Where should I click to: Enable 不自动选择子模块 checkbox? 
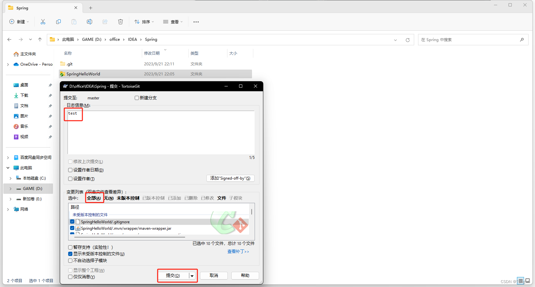pos(70,260)
